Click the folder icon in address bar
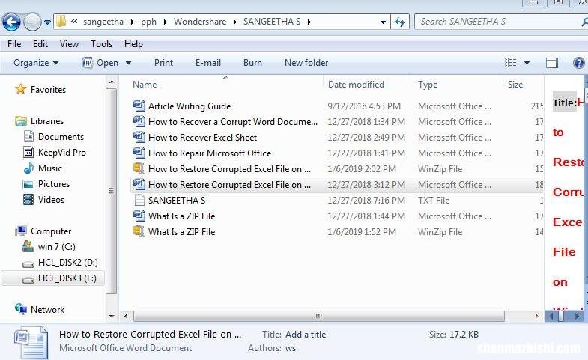The height and width of the screenshot is (360, 588). click(x=61, y=22)
